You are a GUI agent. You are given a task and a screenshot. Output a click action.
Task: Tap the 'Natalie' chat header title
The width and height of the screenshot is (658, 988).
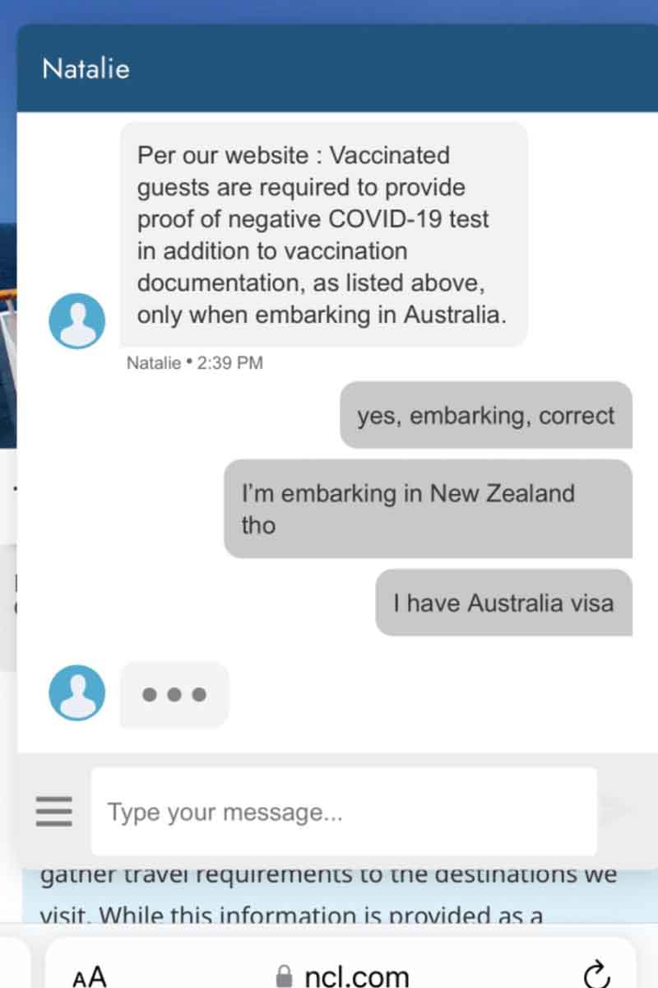(86, 68)
